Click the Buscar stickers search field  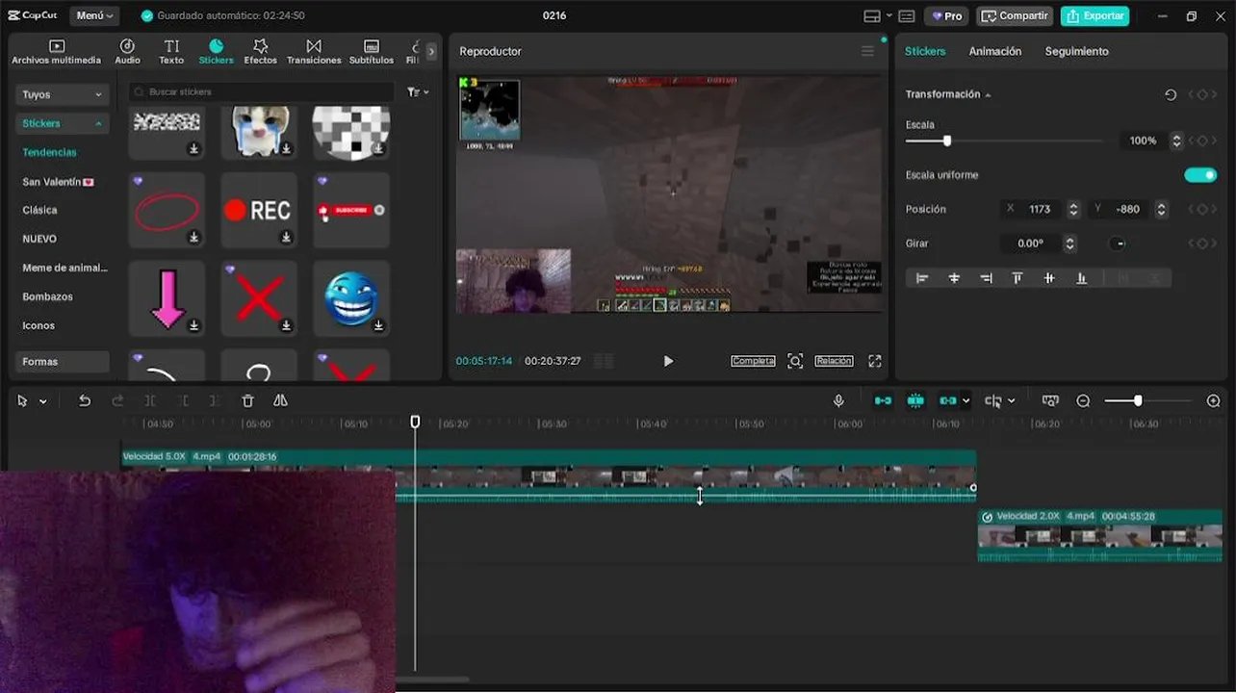tap(261, 91)
